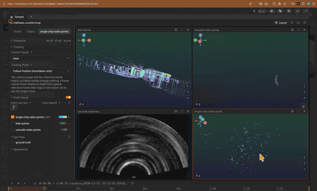The height and width of the screenshot is (191, 317).
Task: Click the tag icon beside the timestamp
Action: click(133, 183)
